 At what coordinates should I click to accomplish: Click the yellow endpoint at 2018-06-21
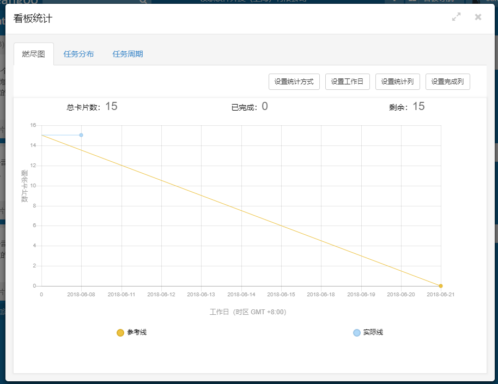click(440, 286)
